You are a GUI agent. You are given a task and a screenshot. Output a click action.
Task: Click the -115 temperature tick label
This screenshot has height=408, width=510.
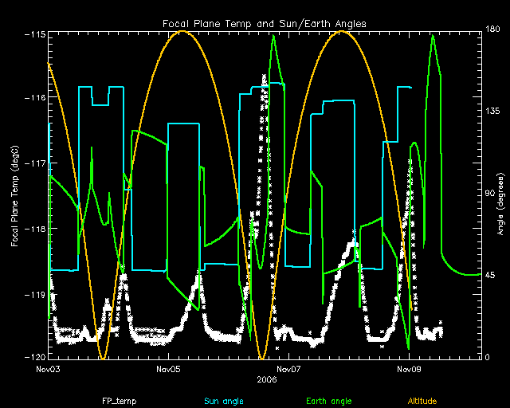pyautogui.click(x=33, y=36)
